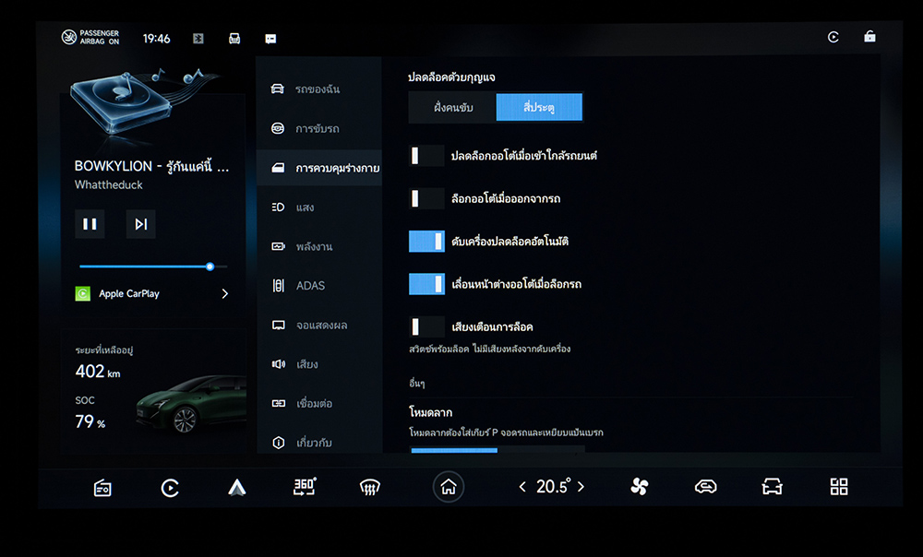This screenshot has height=557, width=923.
Task: Open the fan climate control
Action: 640,487
